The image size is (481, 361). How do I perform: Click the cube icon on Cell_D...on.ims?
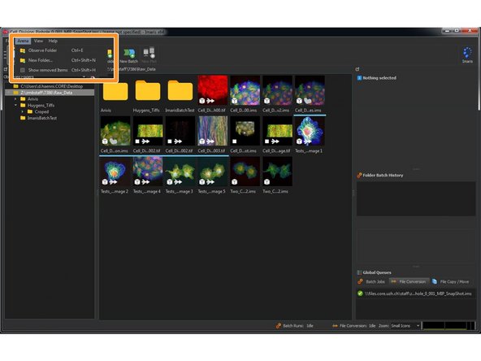[105, 141]
